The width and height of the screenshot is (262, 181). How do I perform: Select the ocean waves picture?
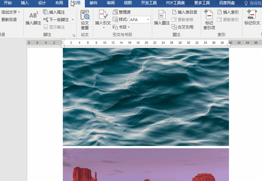(x=146, y=97)
